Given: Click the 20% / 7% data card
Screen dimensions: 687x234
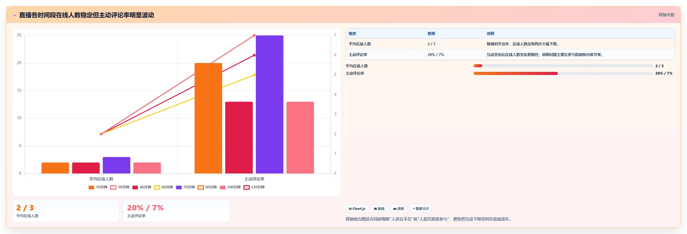Looking at the screenshot, I should [177, 211].
